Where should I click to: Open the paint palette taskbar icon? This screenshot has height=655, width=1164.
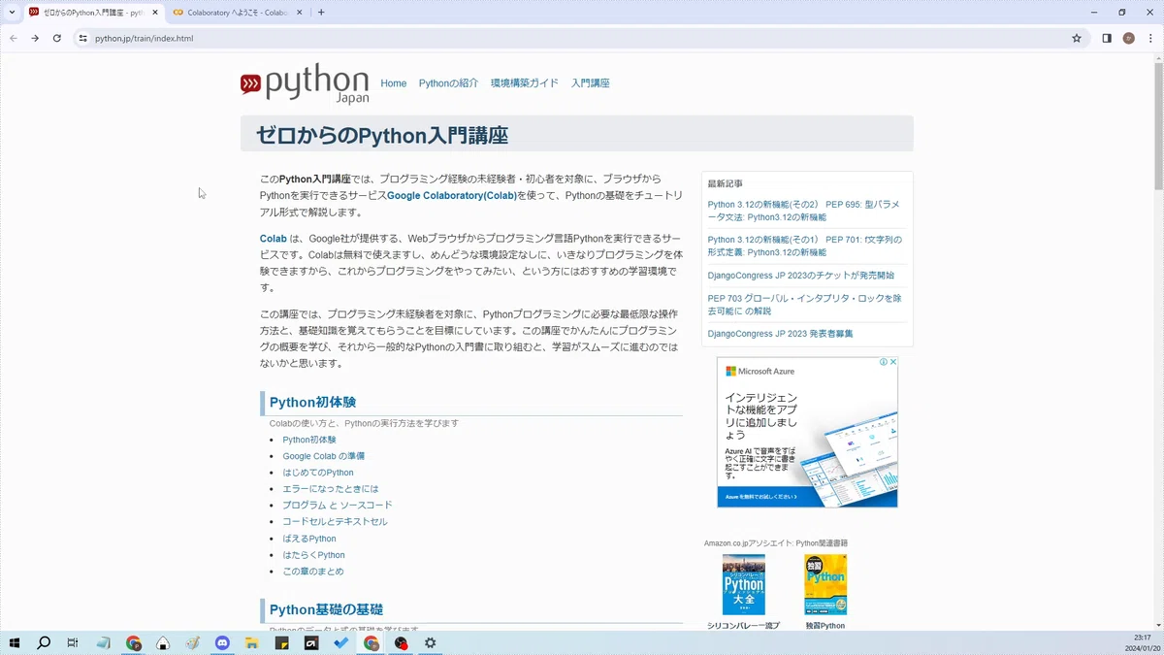192,642
